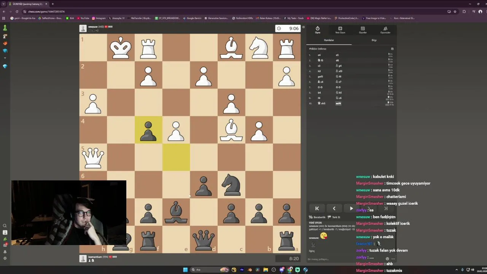Open the opponent wnesuw's avatar at the top

[83, 29]
